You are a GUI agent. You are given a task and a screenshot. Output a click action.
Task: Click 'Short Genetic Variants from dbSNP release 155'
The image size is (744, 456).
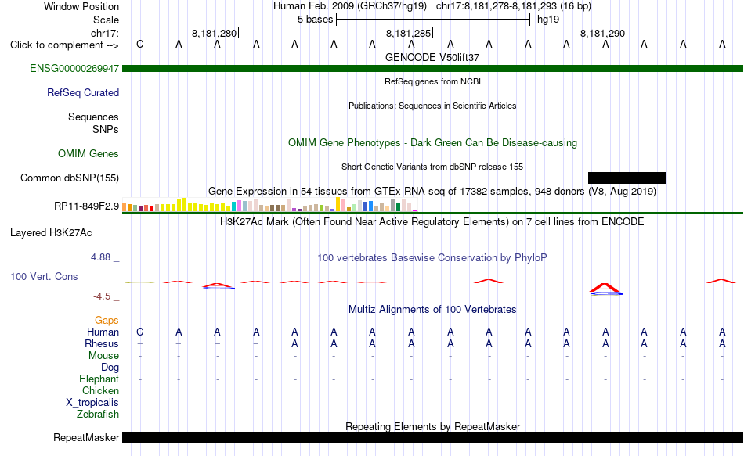pos(432,167)
